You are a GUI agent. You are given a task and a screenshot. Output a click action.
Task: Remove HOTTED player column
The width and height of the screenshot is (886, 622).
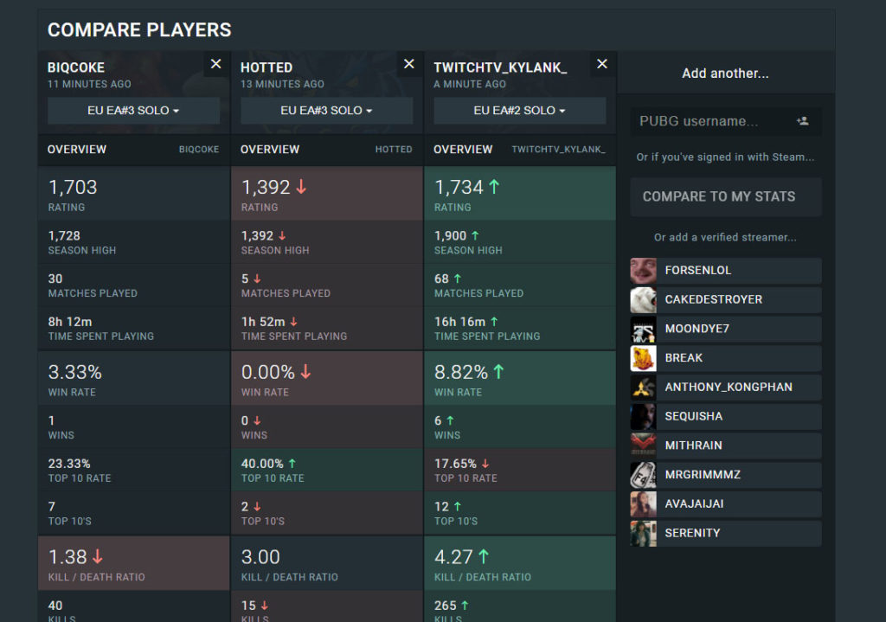point(409,64)
